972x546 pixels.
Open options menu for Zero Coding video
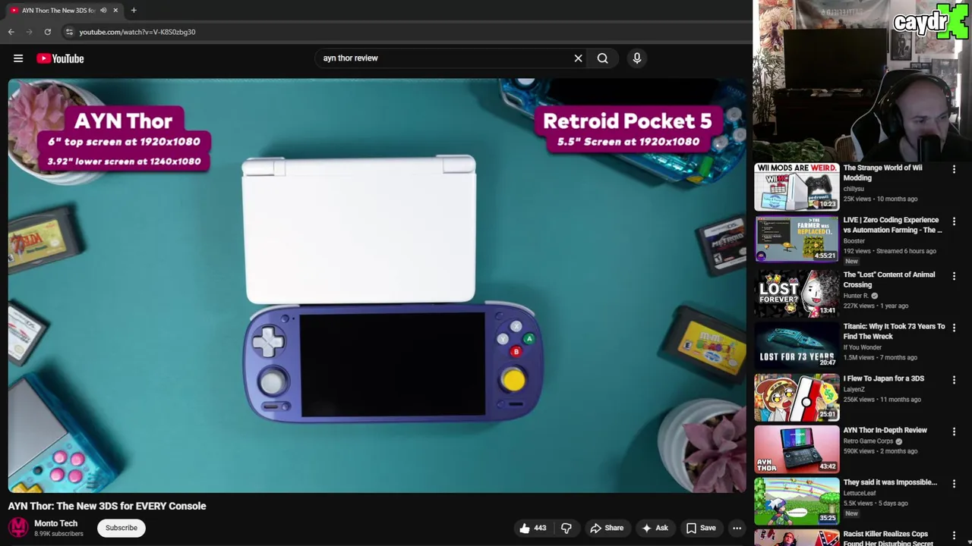pyautogui.click(x=954, y=221)
